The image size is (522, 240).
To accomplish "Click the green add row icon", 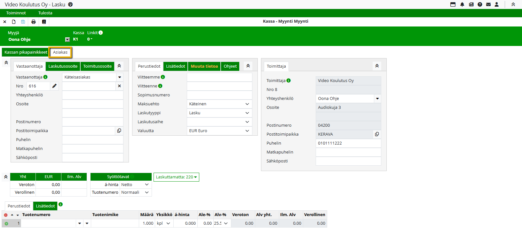I will pyautogui.click(x=6, y=223).
